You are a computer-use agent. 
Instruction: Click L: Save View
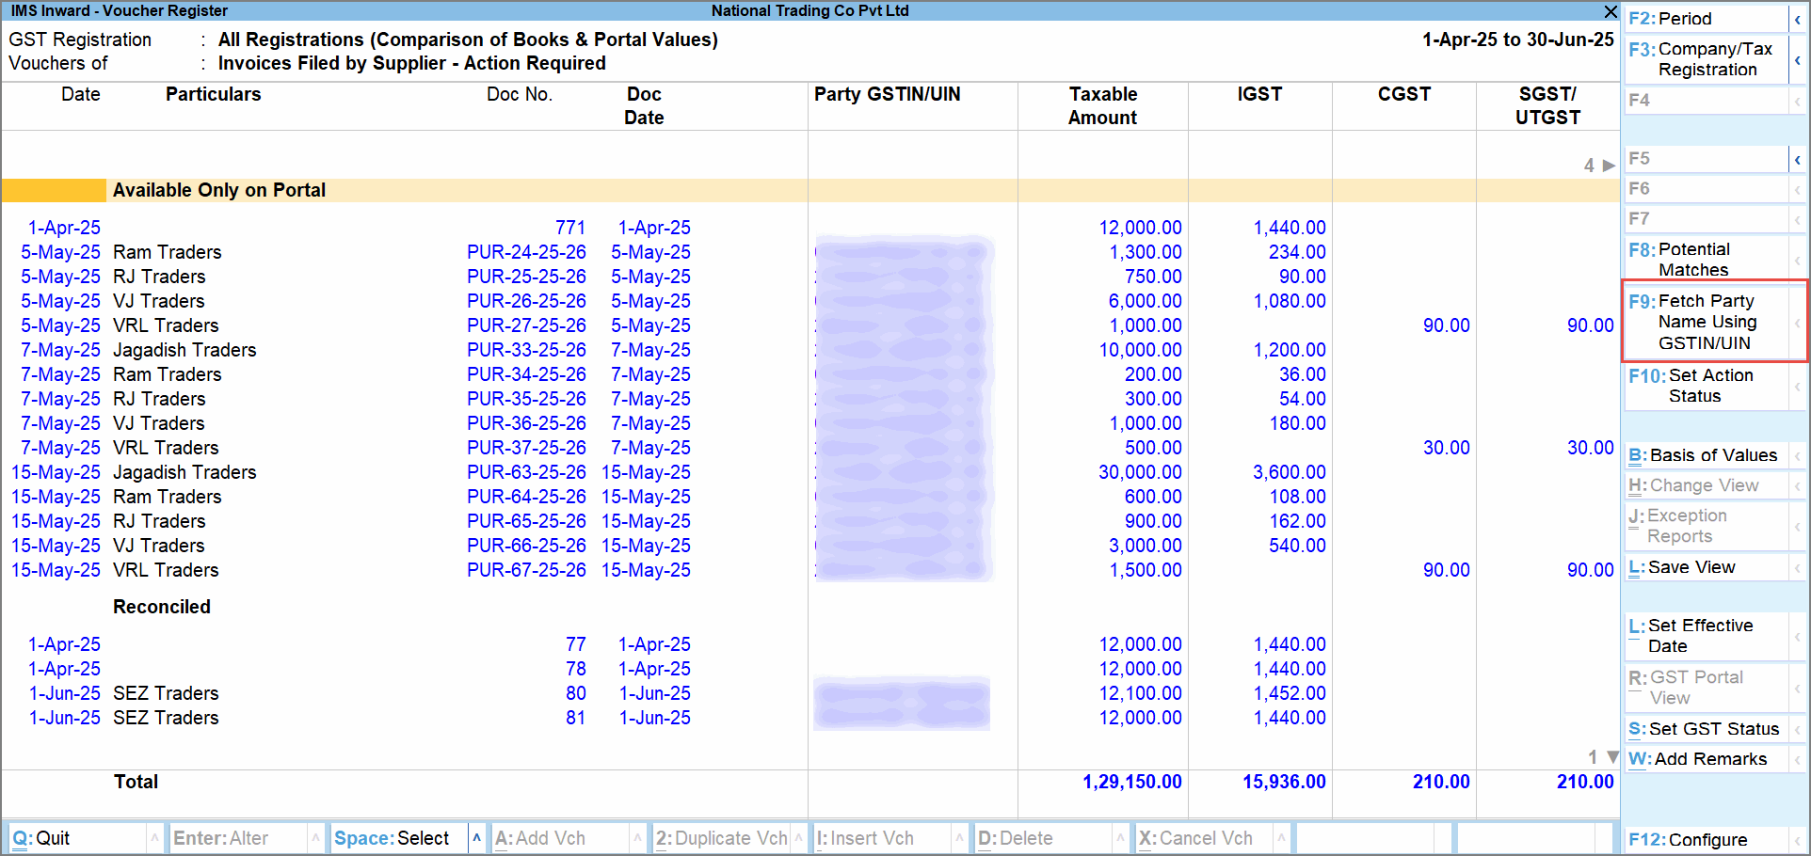pyautogui.click(x=1705, y=567)
